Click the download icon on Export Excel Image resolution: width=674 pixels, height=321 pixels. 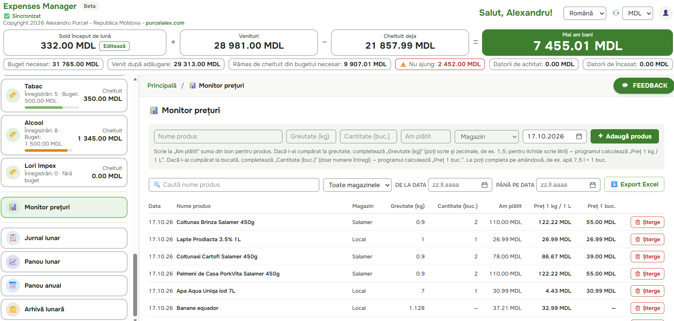(x=614, y=184)
